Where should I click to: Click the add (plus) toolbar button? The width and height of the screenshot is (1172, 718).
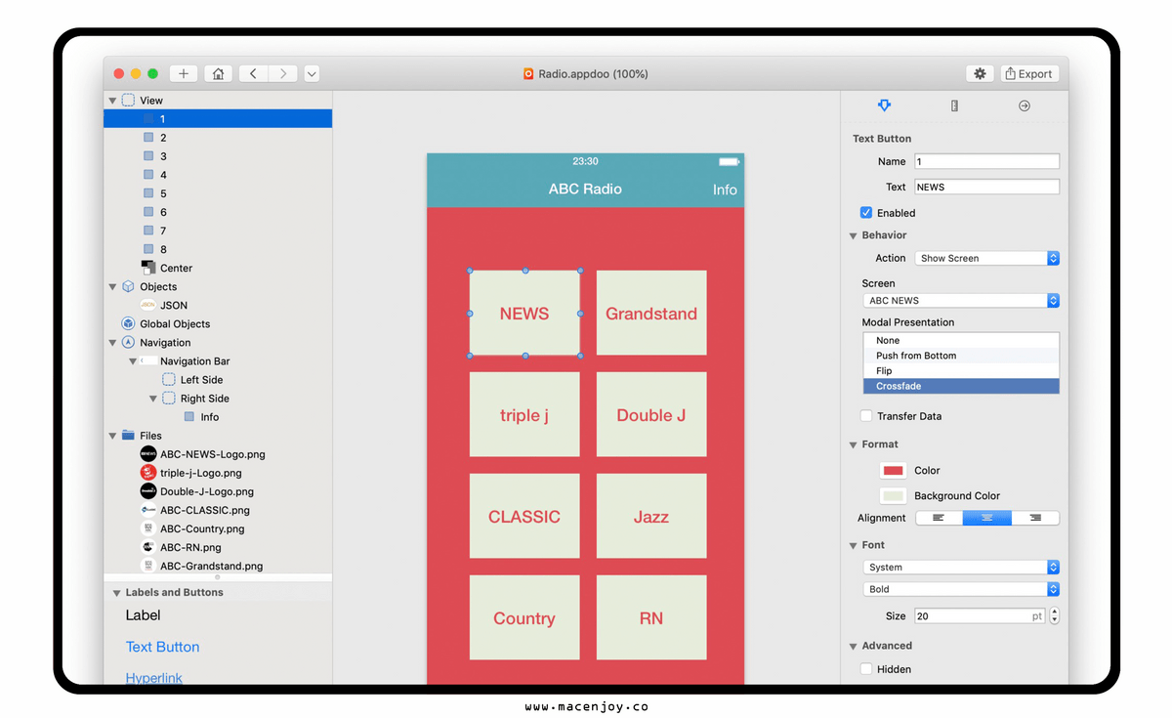184,73
